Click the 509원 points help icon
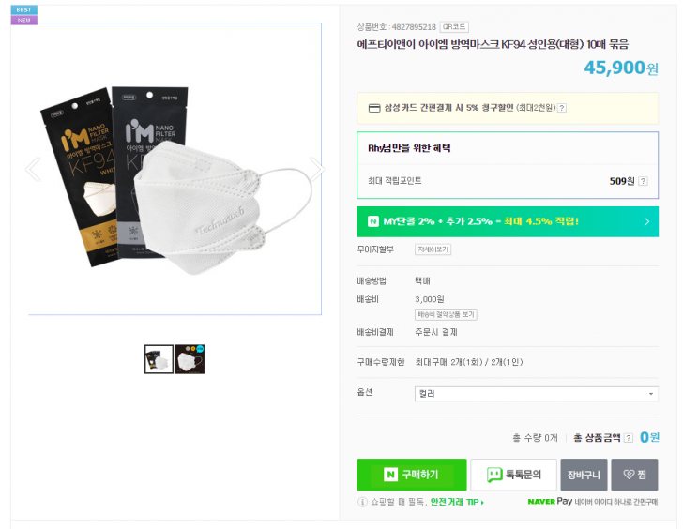683x529 pixels. (x=643, y=181)
